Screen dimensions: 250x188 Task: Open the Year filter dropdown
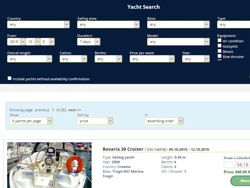pyautogui.click(x=196, y=59)
